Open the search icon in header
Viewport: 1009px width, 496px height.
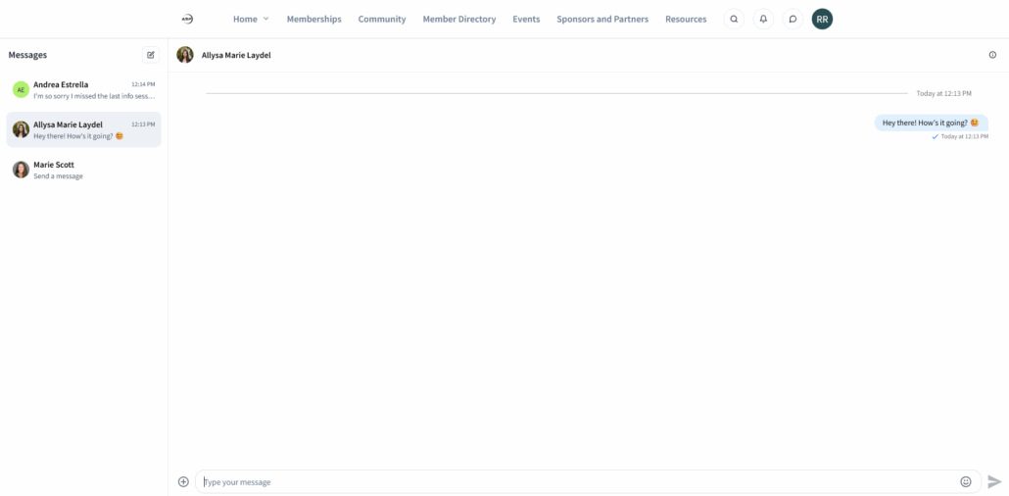pyautogui.click(x=733, y=19)
